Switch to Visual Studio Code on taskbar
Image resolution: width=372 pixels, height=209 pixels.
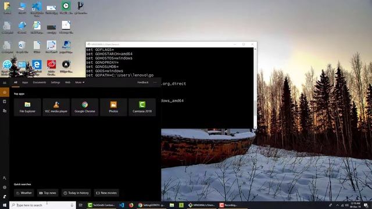pos(121,205)
